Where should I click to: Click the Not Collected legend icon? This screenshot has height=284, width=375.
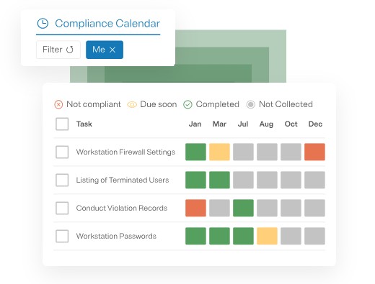click(x=250, y=104)
